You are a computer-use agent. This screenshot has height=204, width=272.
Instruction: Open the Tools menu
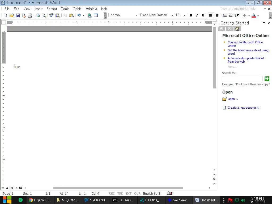65,9
